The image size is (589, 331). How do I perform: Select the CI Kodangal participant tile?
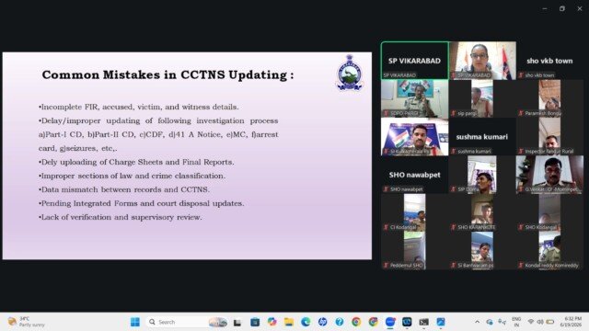tap(415, 212)
